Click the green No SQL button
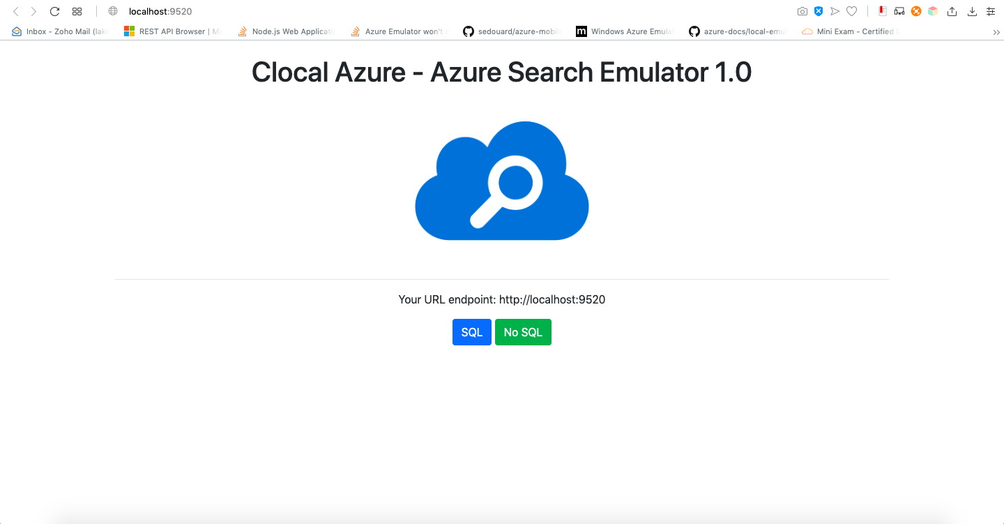The height and width of the screenshot is (524, 1004). pyautogui.click(x=523, y=332)
